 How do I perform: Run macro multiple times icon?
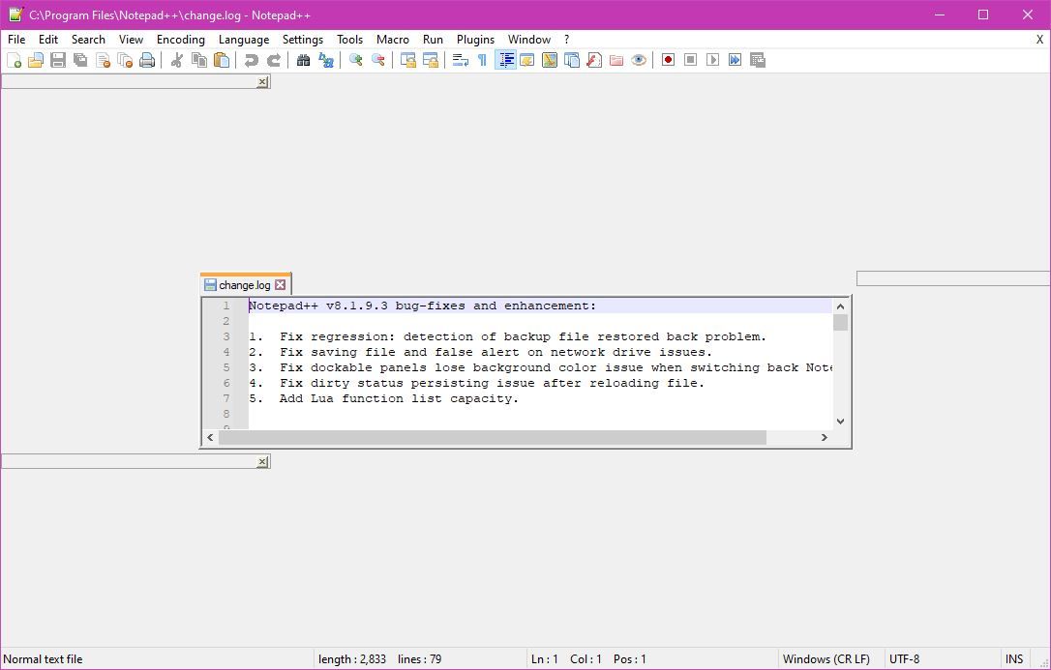(x=736, y=60)
